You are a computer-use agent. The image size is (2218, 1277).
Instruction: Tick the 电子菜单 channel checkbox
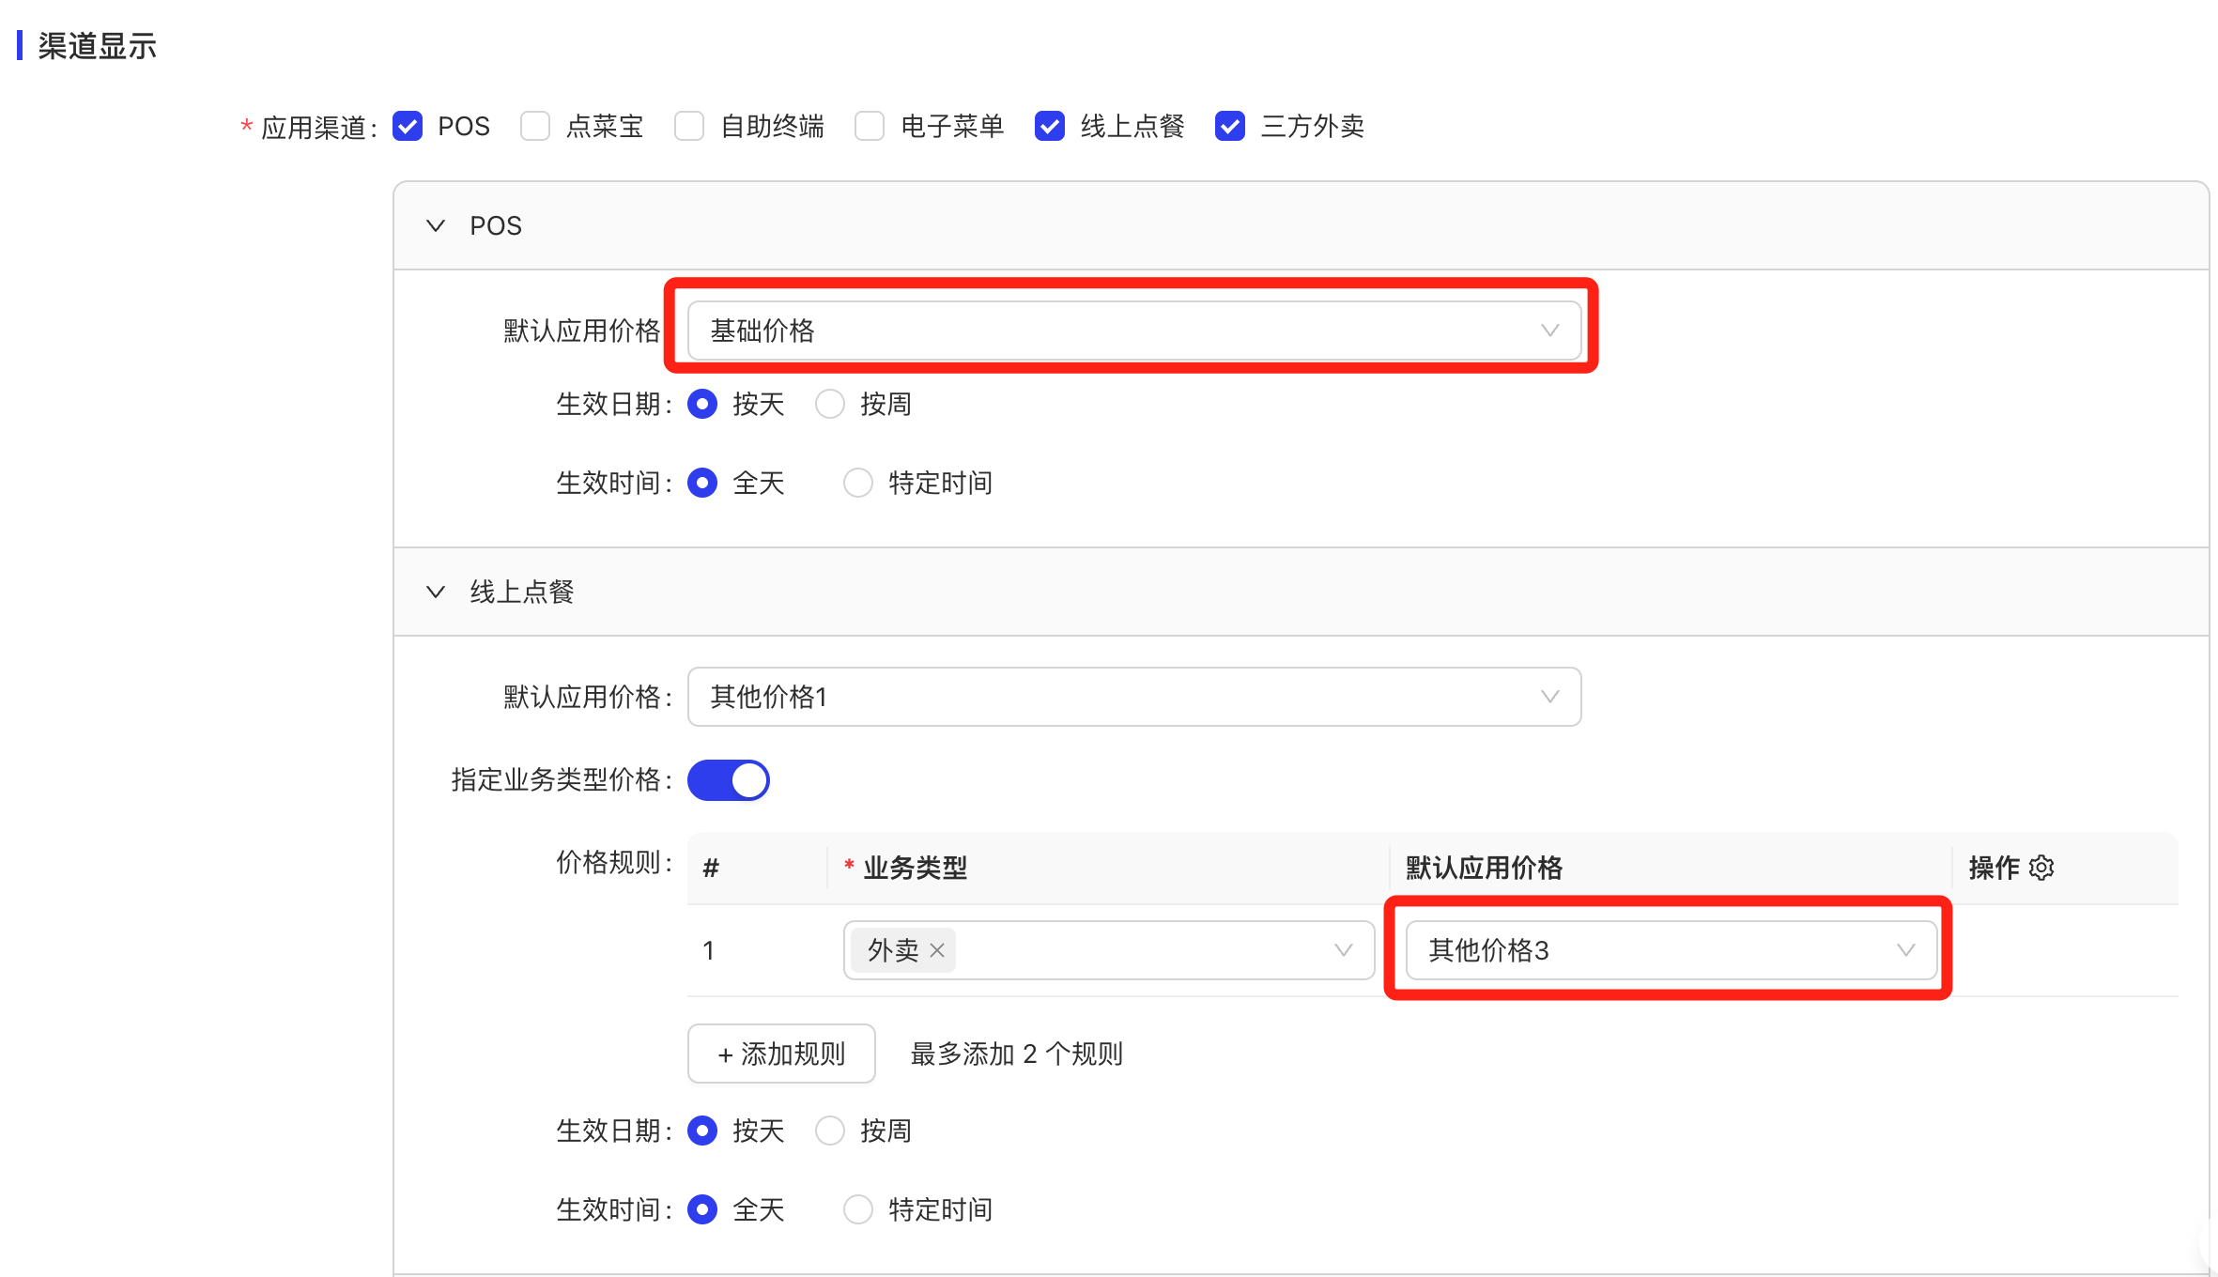tap(870, 126)
